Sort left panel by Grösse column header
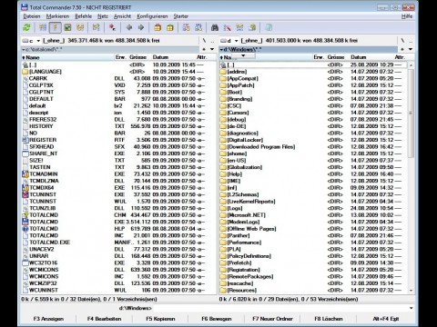This screenshot has height=327, width=437. pos(138,57)
